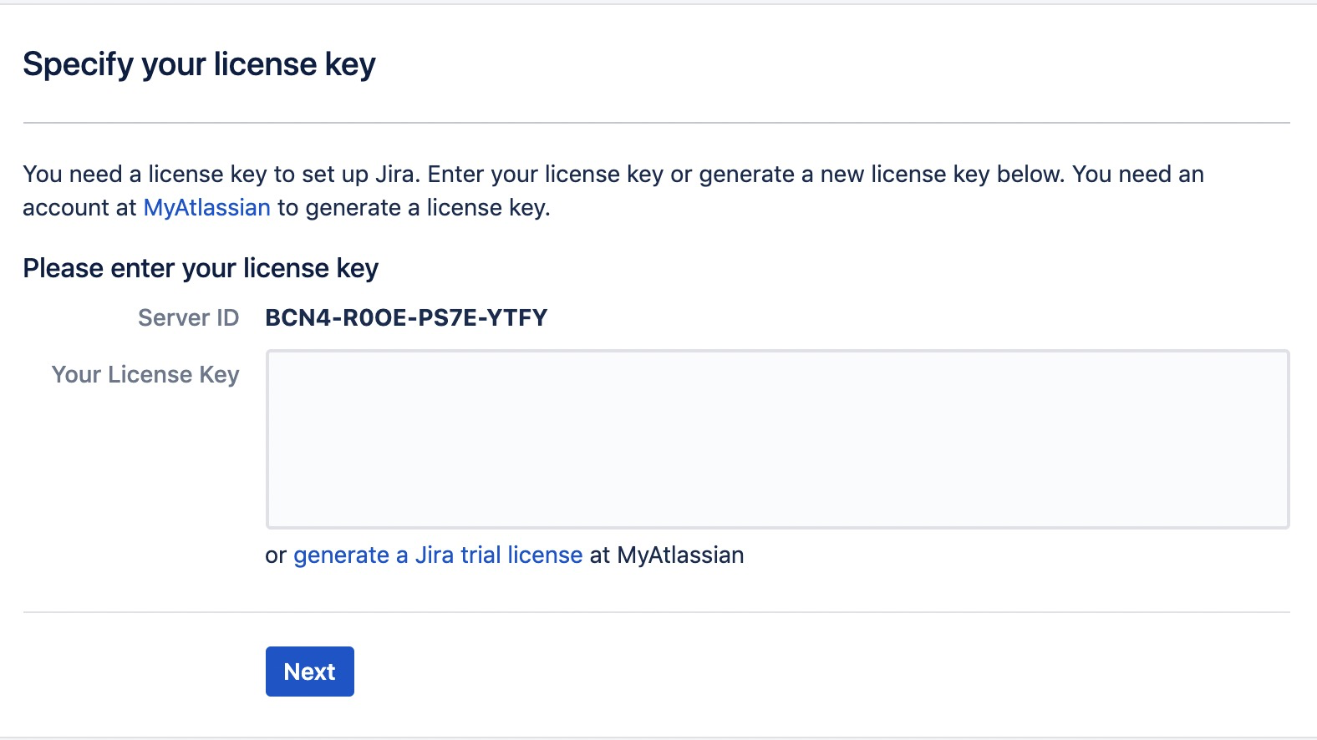Click the Server ID value BCN4-R0OE-PS7E-YTFY
Viewport: 1317px width, 740px height.
(x=406, y=318)
